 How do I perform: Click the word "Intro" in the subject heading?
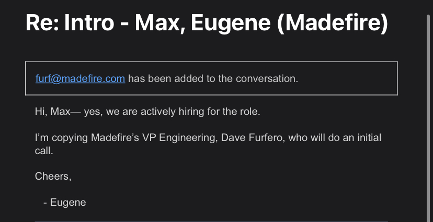pos(89,23)
